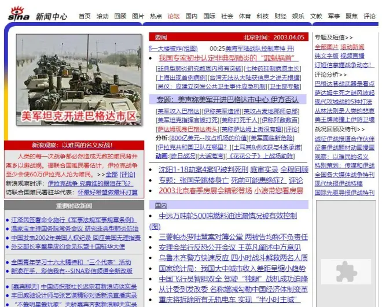Go to the 国内 nav section
The height and width of the screenshot is (307, 382).
tap(192, 16)
